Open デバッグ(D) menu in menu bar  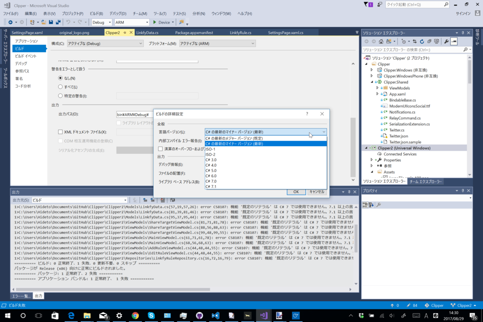[117, 14]
